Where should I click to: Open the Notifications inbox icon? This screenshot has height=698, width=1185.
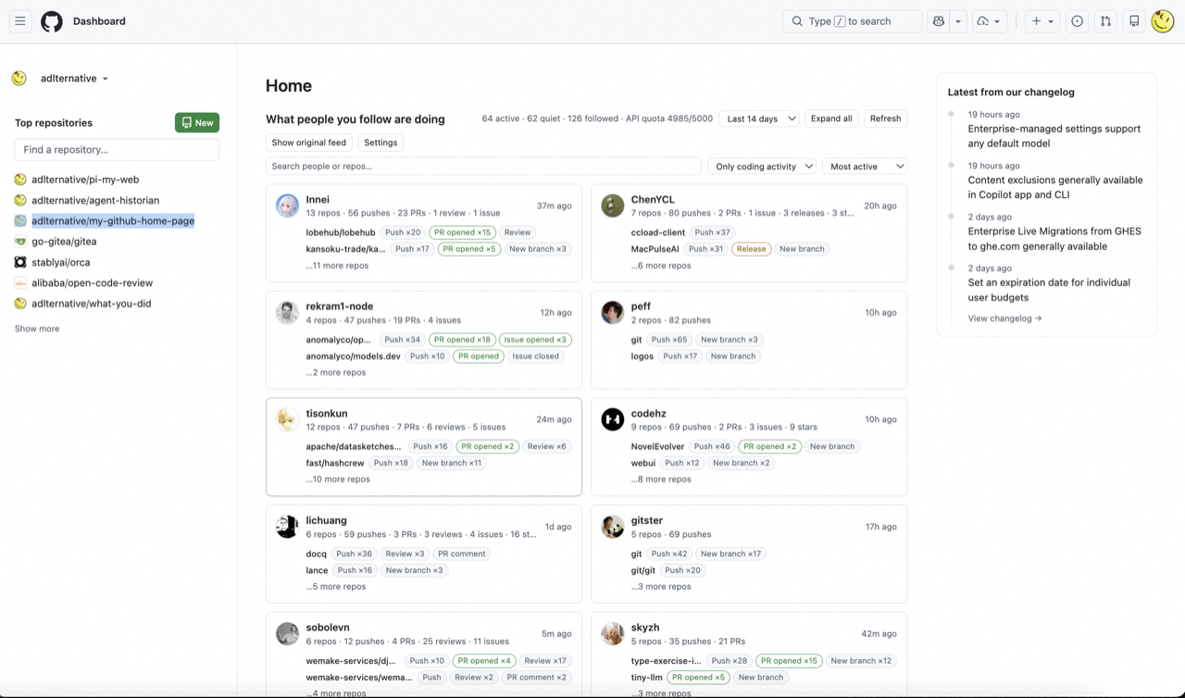tap(1134, 21)
